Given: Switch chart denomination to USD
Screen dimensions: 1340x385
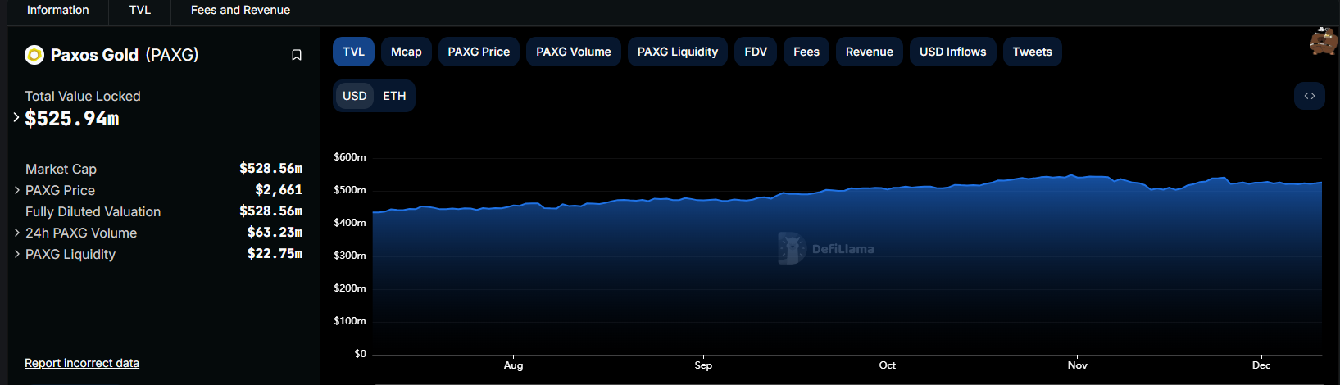Looking at the screenshot, I should 355,96.
